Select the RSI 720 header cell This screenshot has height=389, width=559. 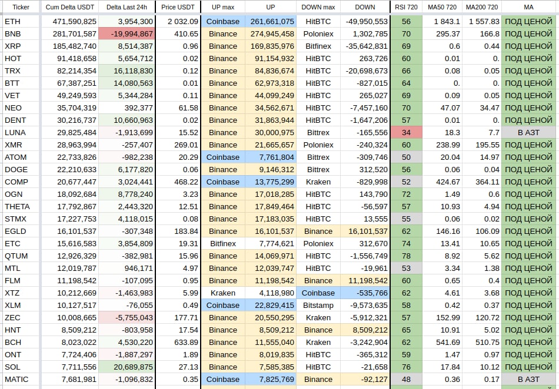point(406,7)
